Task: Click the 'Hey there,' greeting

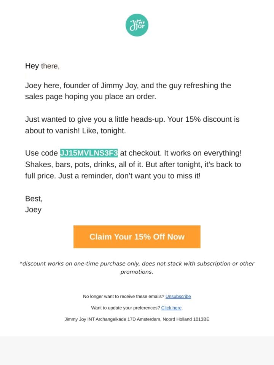Action: click(x=42, y=66)
